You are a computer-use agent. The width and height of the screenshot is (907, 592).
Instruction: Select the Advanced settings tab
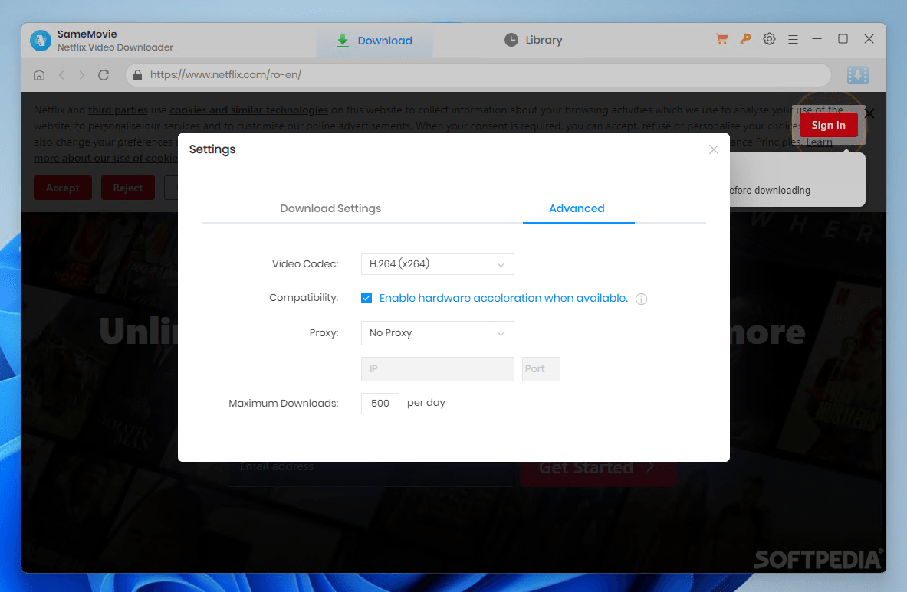[577, 208]
